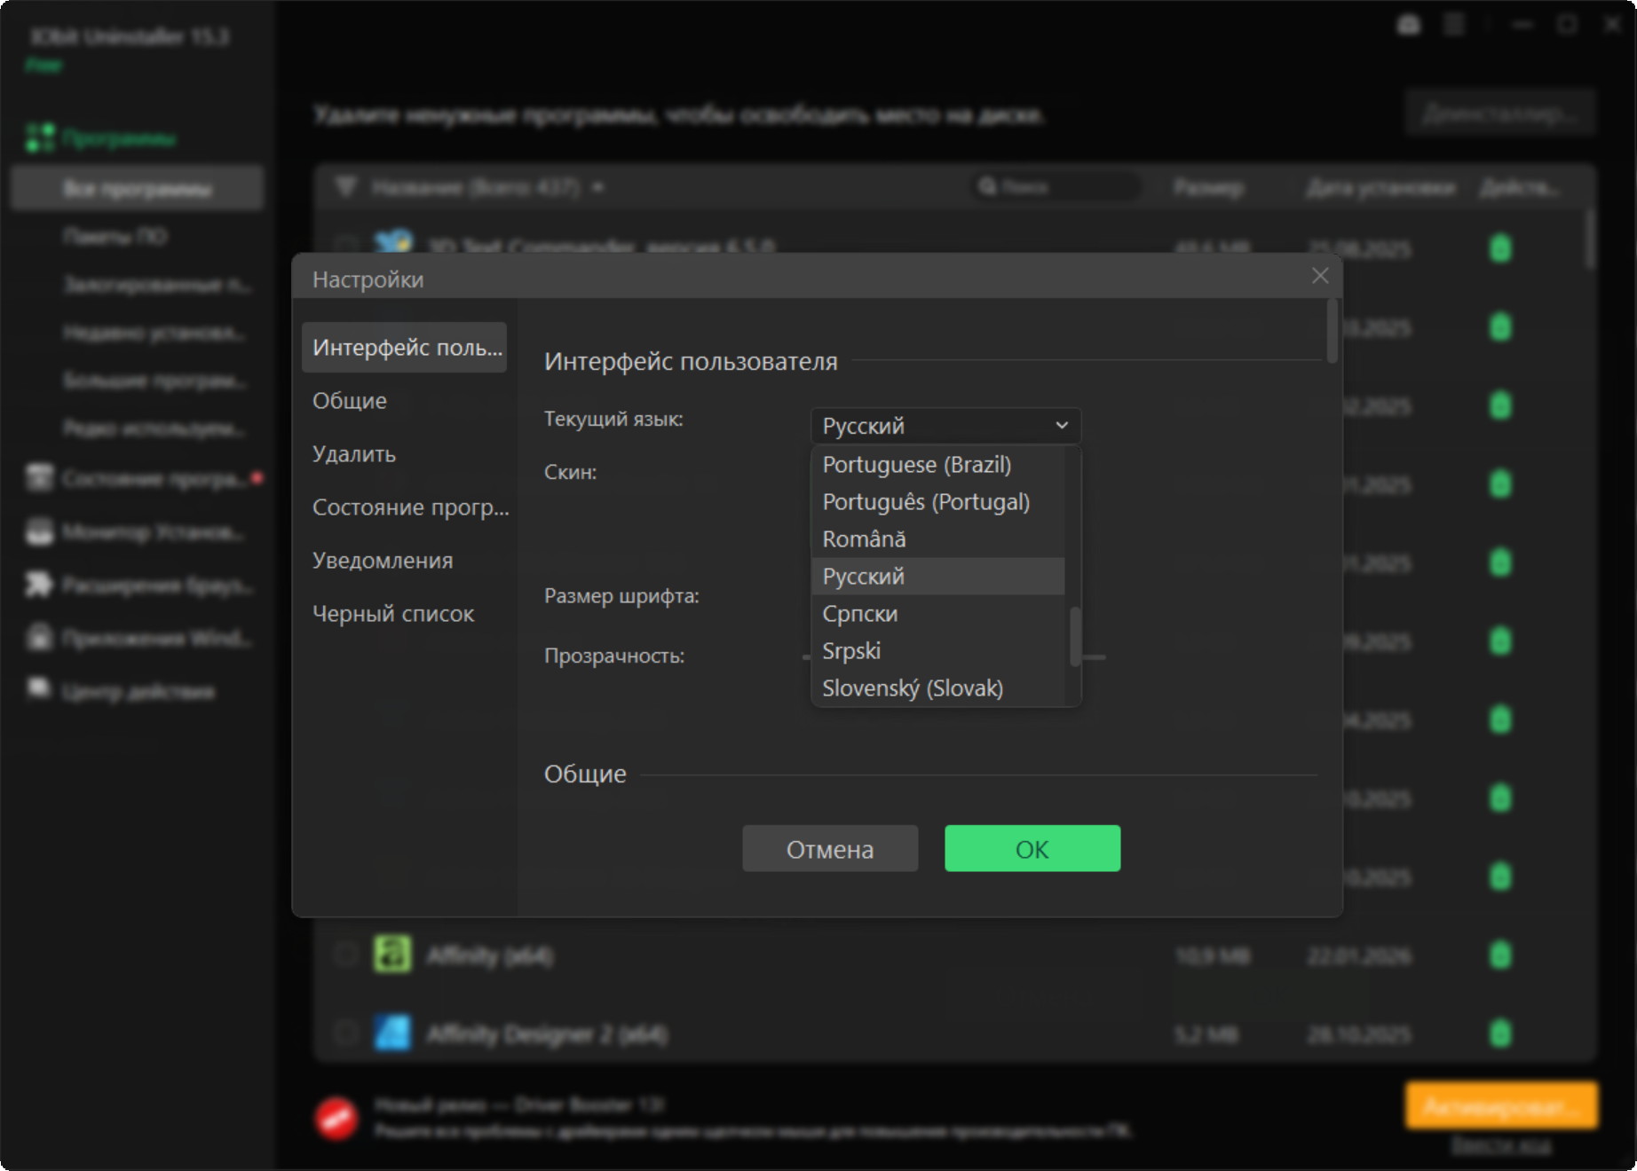Image resolution: width=1637 pixels, height=1171 pixels.
Task: Select Portuguese (Brazil) from language list
Action: 916,465
